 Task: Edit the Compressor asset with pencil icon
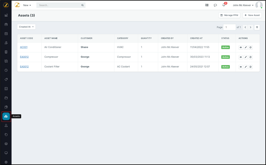[246, 57]
